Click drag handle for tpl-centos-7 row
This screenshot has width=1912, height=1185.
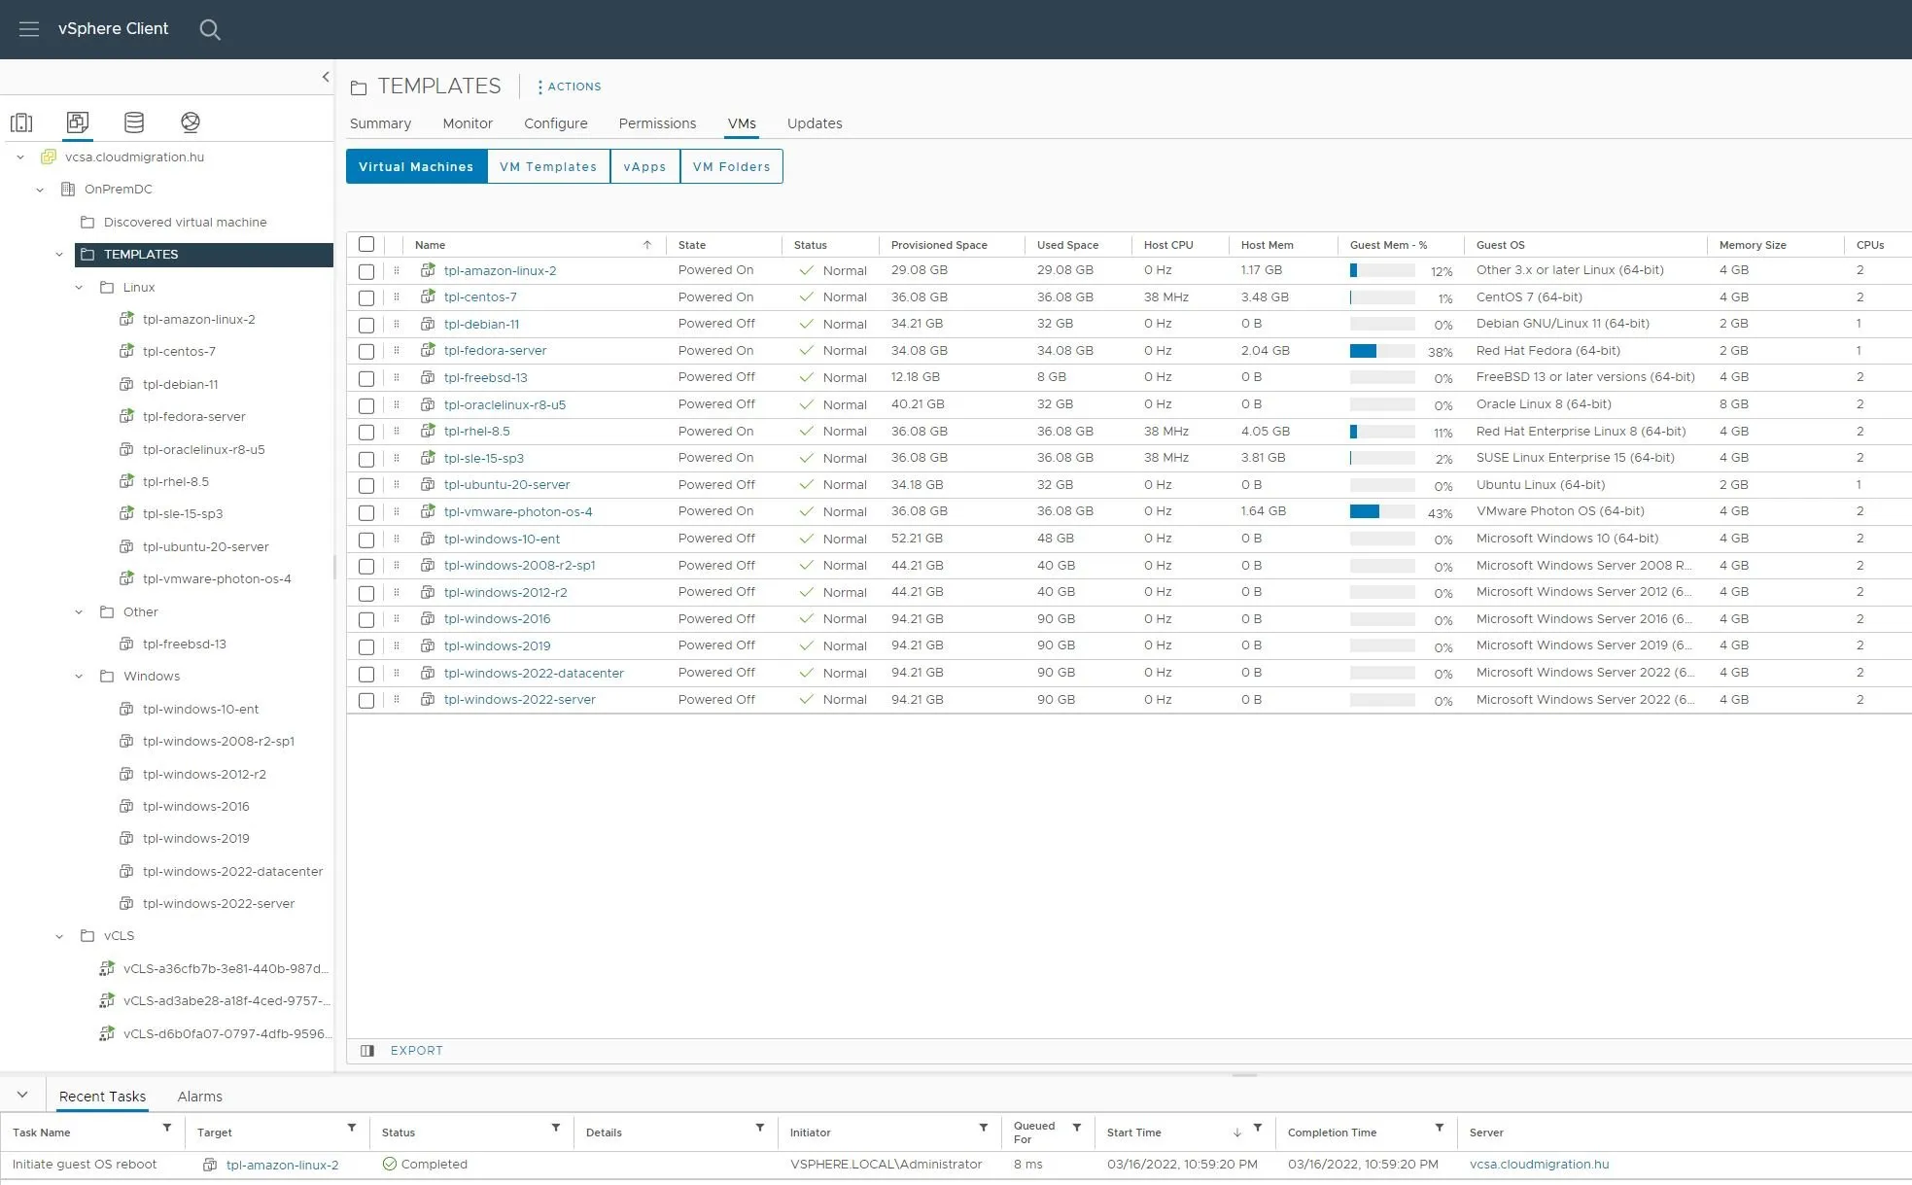(x=397, y=297)
